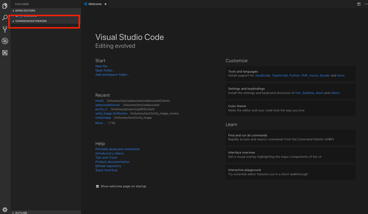
Task: Click the Open folder link
Action: tap(105, 70)
